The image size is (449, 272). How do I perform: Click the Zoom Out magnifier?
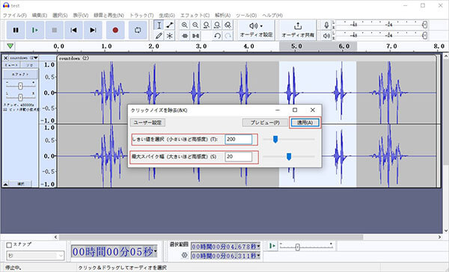195,25
